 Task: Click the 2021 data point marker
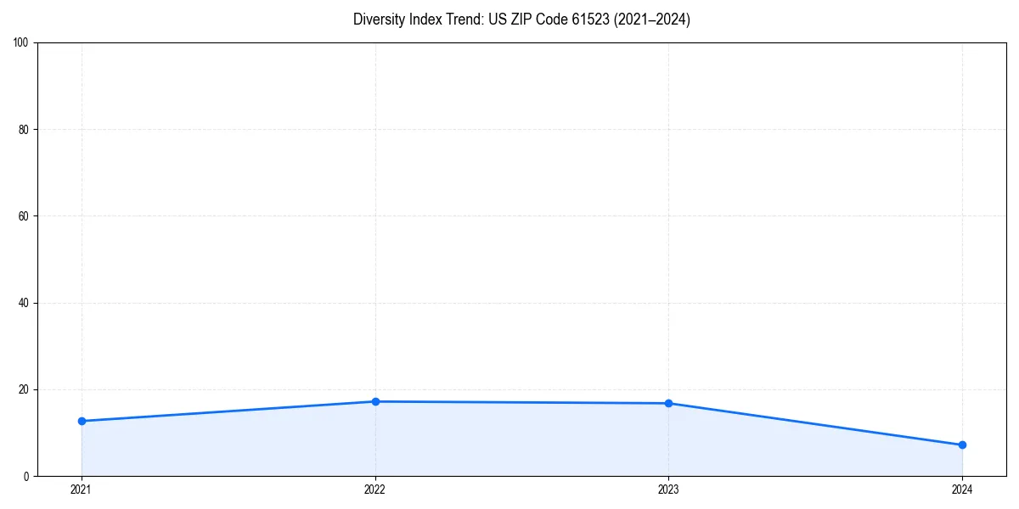81,420
